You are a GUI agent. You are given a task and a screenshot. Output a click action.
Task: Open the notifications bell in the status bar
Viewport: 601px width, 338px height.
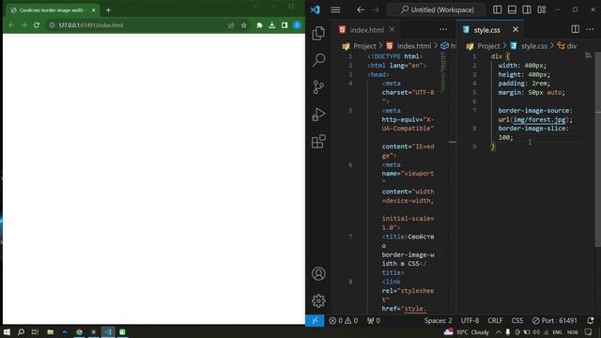[591, 320]
